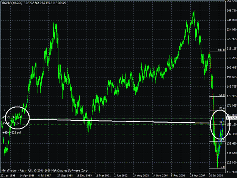Click the 22 Jan 1995 date label
This screenshot has width=237, height=178.
(x=8, y=176)
